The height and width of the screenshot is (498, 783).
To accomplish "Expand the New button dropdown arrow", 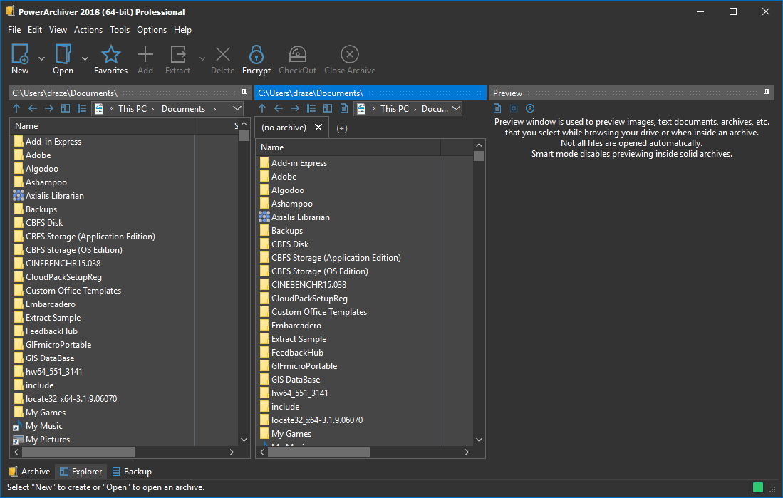I will tap(41, 58).
